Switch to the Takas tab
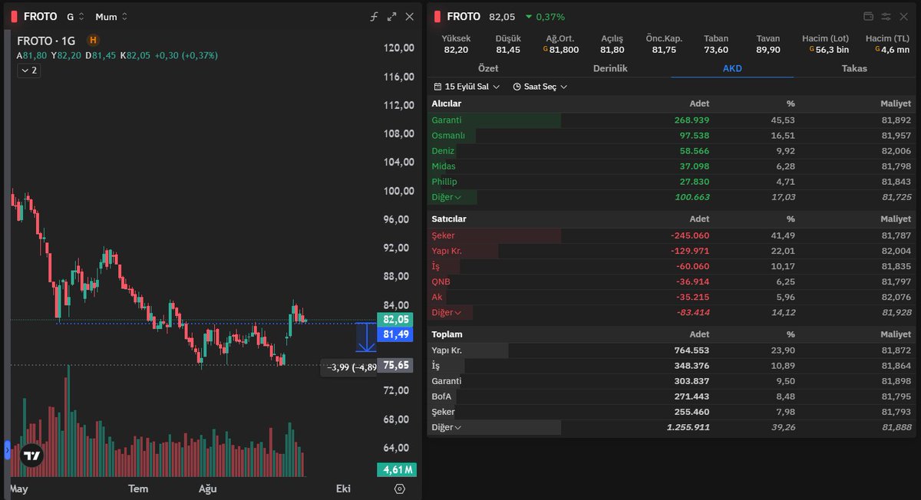921x500 pixels. 854,68
